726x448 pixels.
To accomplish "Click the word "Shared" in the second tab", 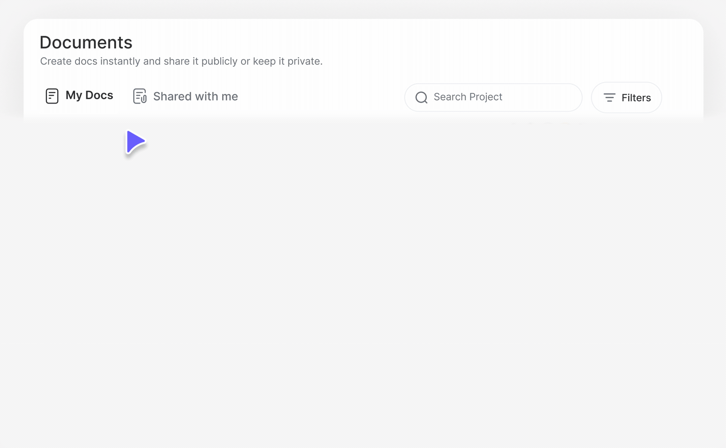I will pyautogui.click(x=172, y=97).
